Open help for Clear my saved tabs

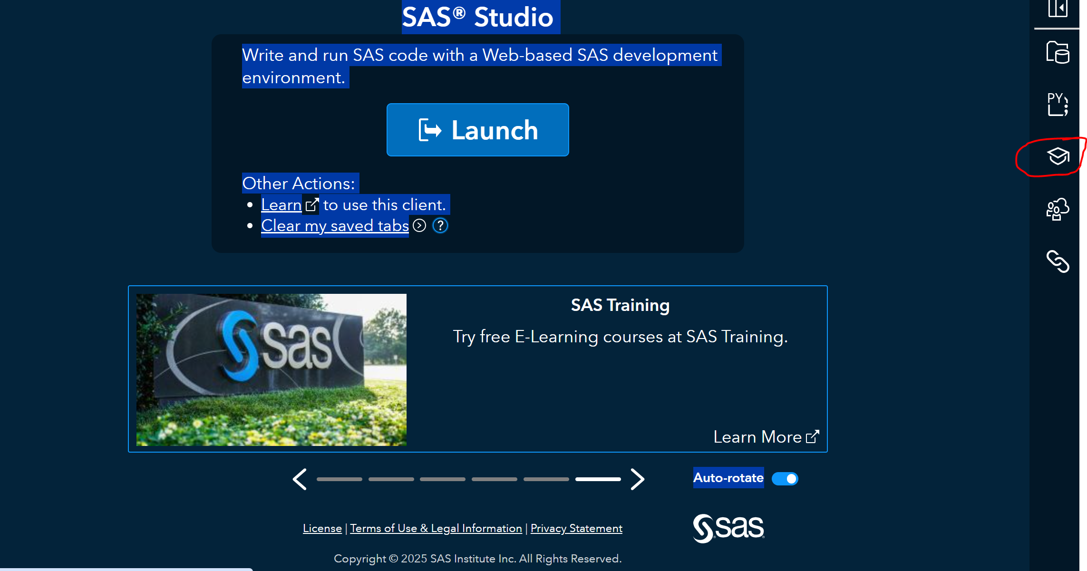pyautogui.click(x=440, y=226)
